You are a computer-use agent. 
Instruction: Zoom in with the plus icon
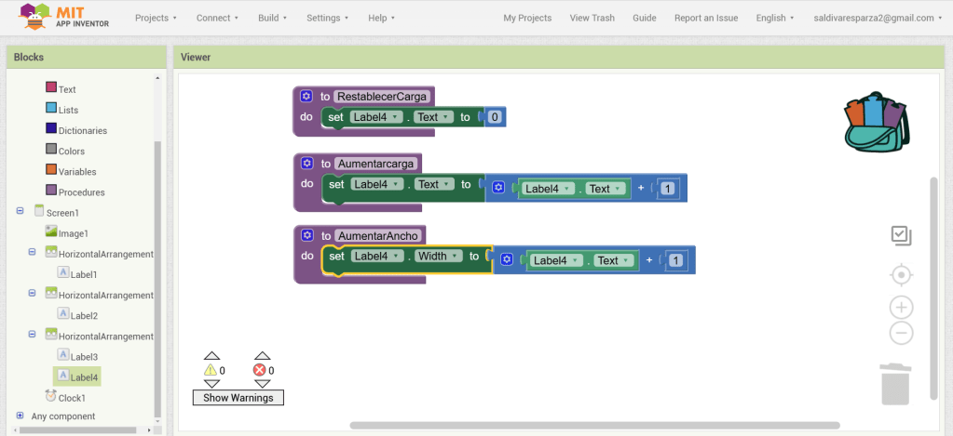(x=901, y=308)
